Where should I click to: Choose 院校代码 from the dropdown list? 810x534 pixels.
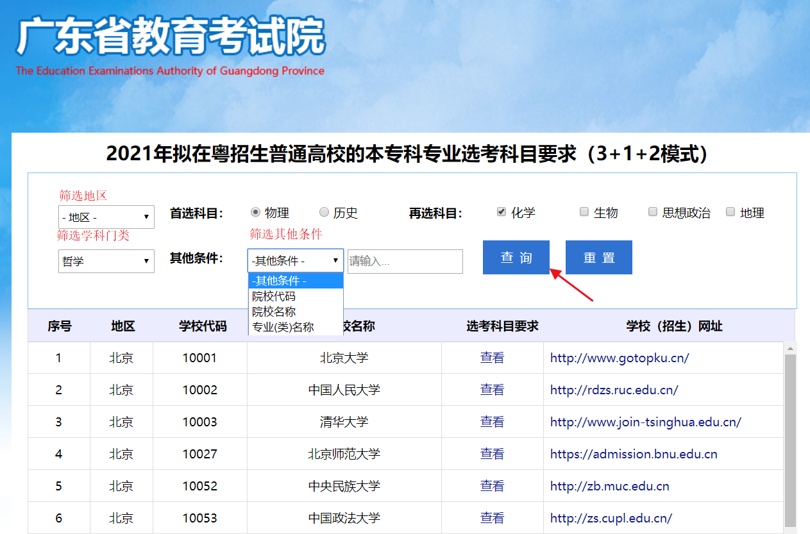pyautogui.click(x=274, y=296)
